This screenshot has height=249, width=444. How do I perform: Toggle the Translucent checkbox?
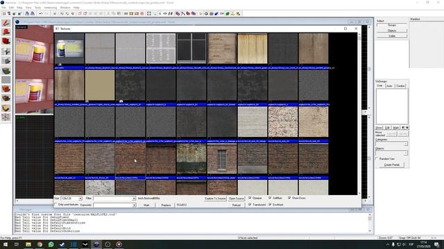tap(250, 205)
